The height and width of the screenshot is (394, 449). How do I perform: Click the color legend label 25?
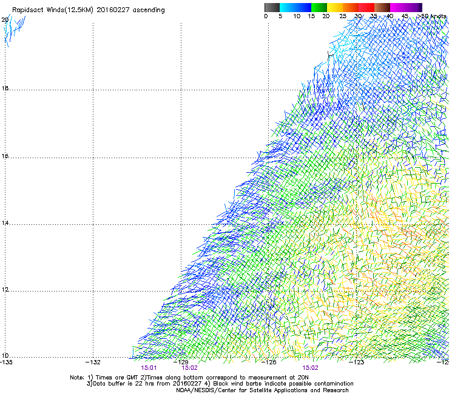[343, 16]
